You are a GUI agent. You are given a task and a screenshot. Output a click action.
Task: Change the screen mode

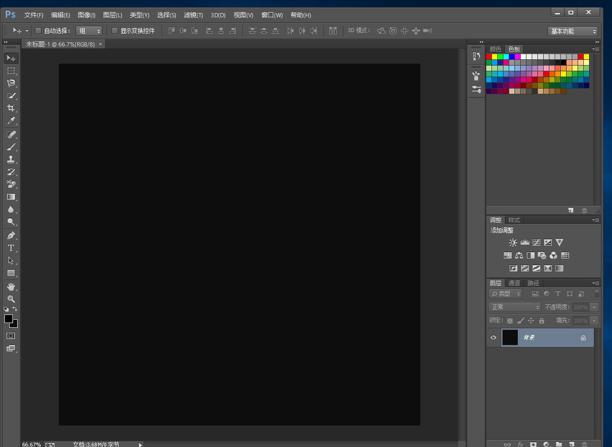point(11,348)
